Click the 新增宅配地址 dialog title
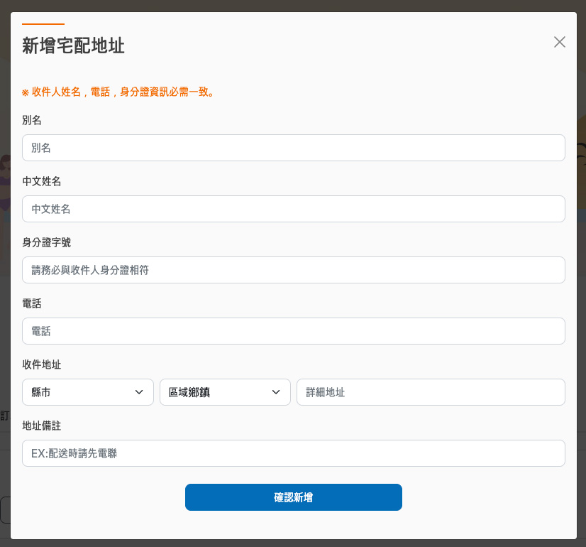Image resolution: width=586 pixels, height=547 pixels. [74, 46]
